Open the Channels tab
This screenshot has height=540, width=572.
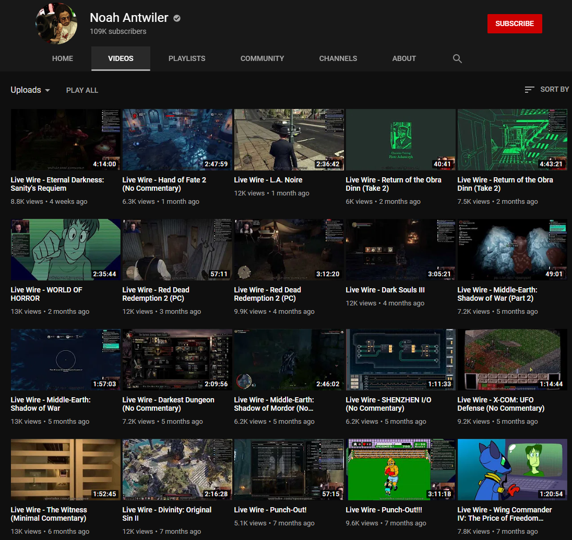(x=338, y=59)
